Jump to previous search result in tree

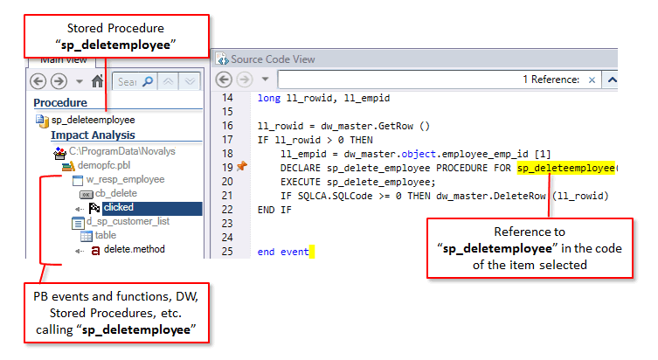(170, 81)
